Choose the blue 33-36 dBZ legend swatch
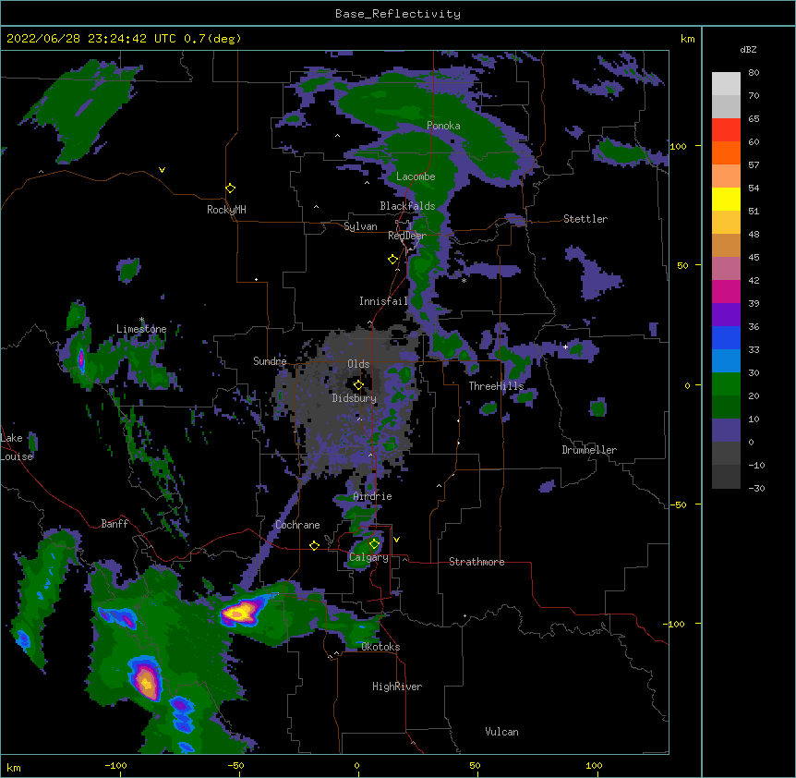796x778 pixels. [x=726, y=337]
